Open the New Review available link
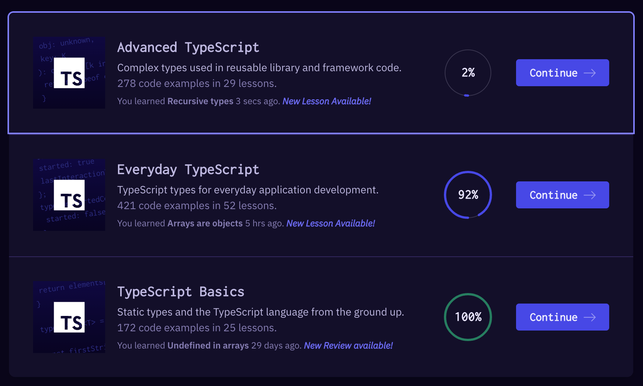Screen dimensions: 643x386 (x=348, y=346)
